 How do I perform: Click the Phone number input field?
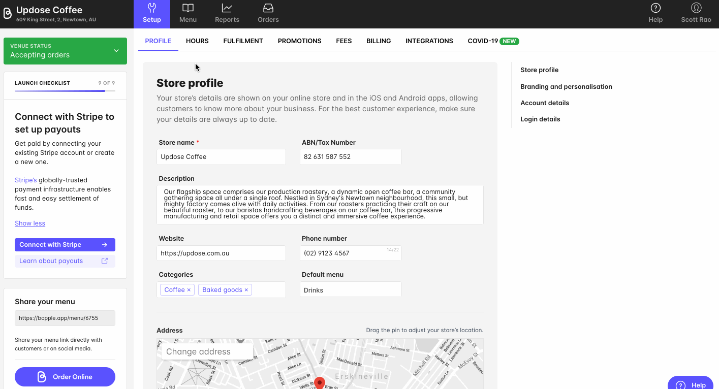tap(351, 253)
